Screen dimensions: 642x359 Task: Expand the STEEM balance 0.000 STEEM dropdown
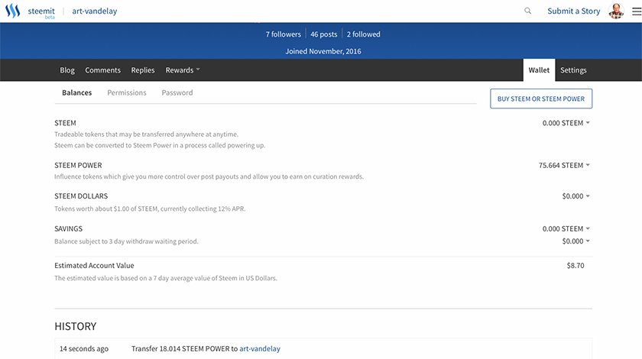point(566,123)
